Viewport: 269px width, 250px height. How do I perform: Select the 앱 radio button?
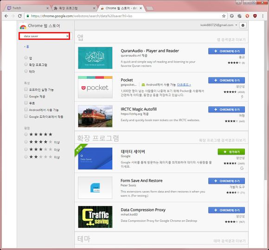26,58
